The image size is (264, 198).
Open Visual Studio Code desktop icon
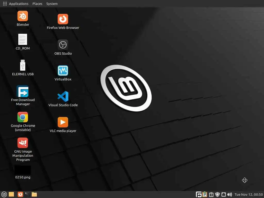(63, 96)
